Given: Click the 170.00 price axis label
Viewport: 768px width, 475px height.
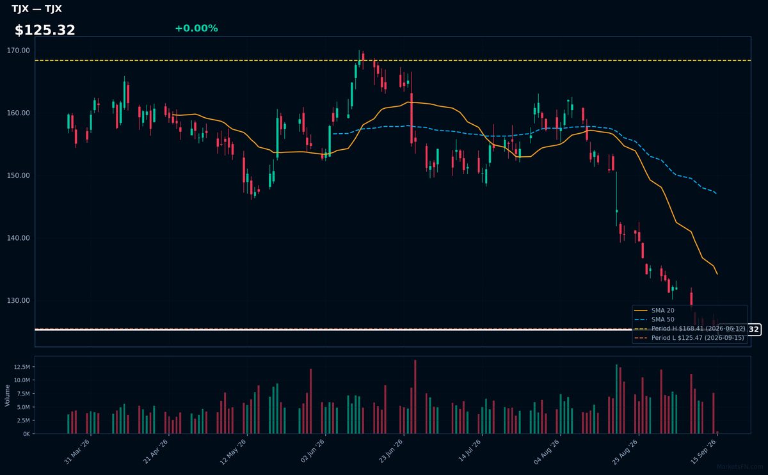Looking at the screenshot, I should [x=19, y=51].
